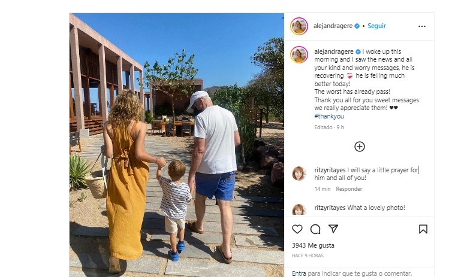
Task: Load more comments with the plus circle
Action: tap(360, 147)
